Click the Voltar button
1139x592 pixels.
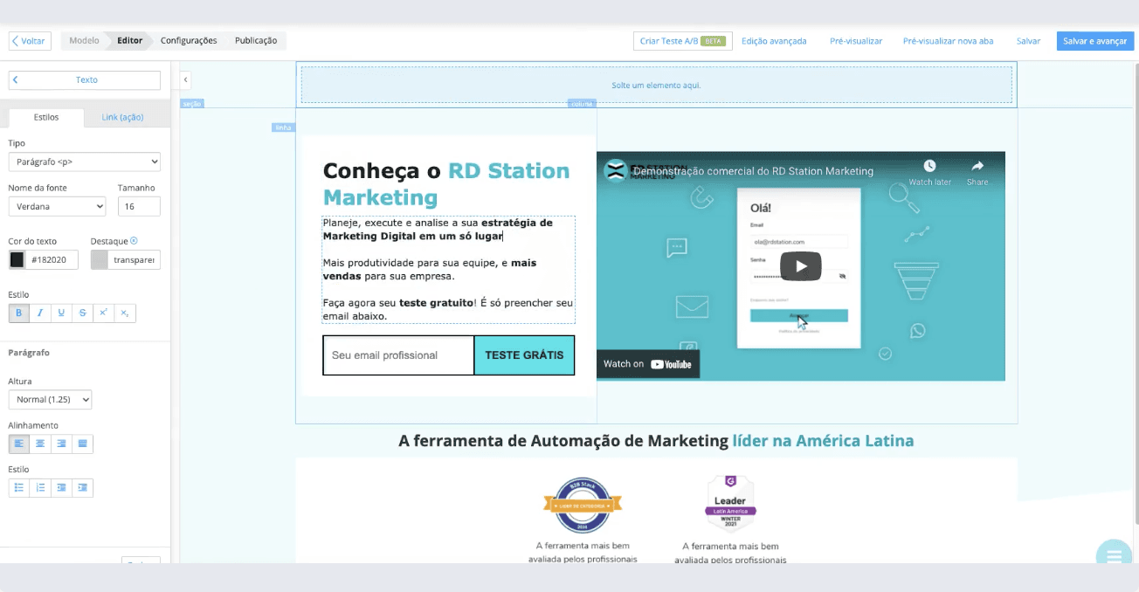tap(30, 41)
